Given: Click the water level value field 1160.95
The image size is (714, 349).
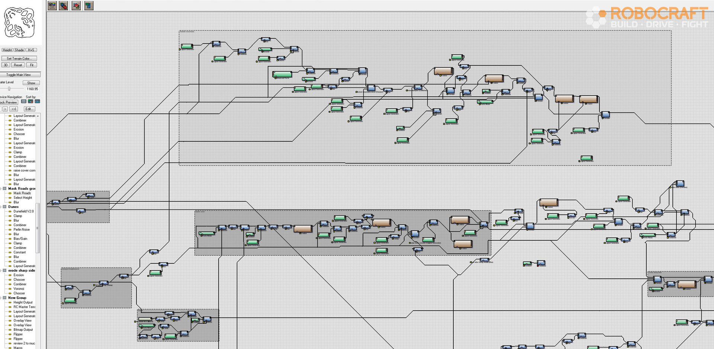Looking at the screenshot, I should [x=32, y=89].
